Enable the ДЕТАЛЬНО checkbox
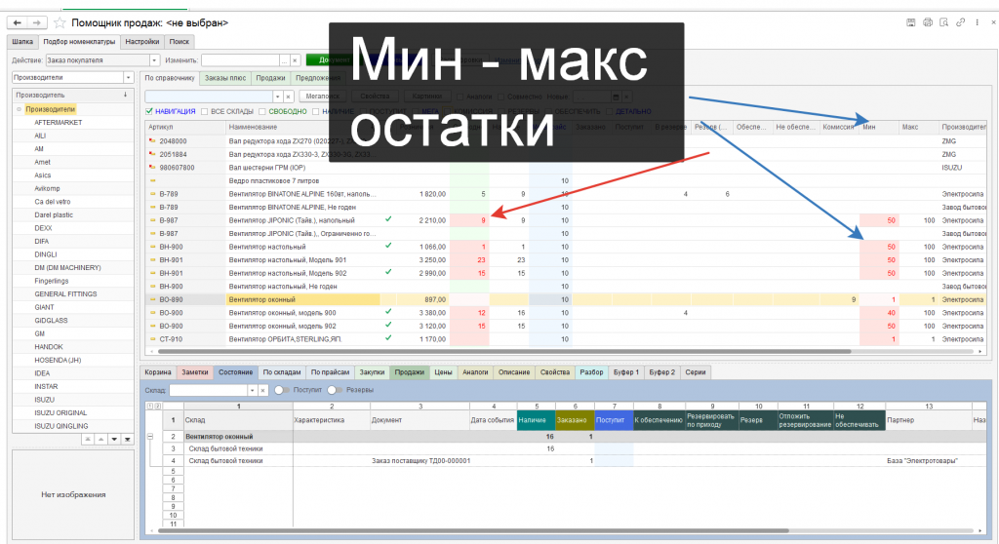 609,111
